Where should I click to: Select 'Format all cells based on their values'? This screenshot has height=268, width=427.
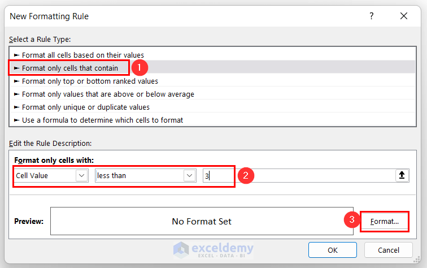pyautogui.click(x=83, y=55)
